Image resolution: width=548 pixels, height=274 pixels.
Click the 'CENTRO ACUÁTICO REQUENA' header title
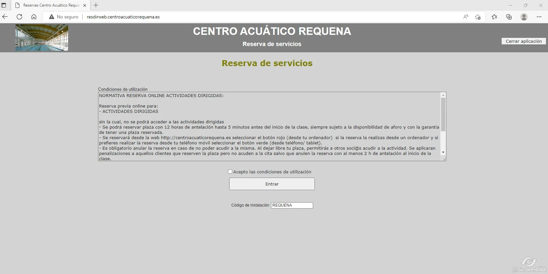coord(272,31)
